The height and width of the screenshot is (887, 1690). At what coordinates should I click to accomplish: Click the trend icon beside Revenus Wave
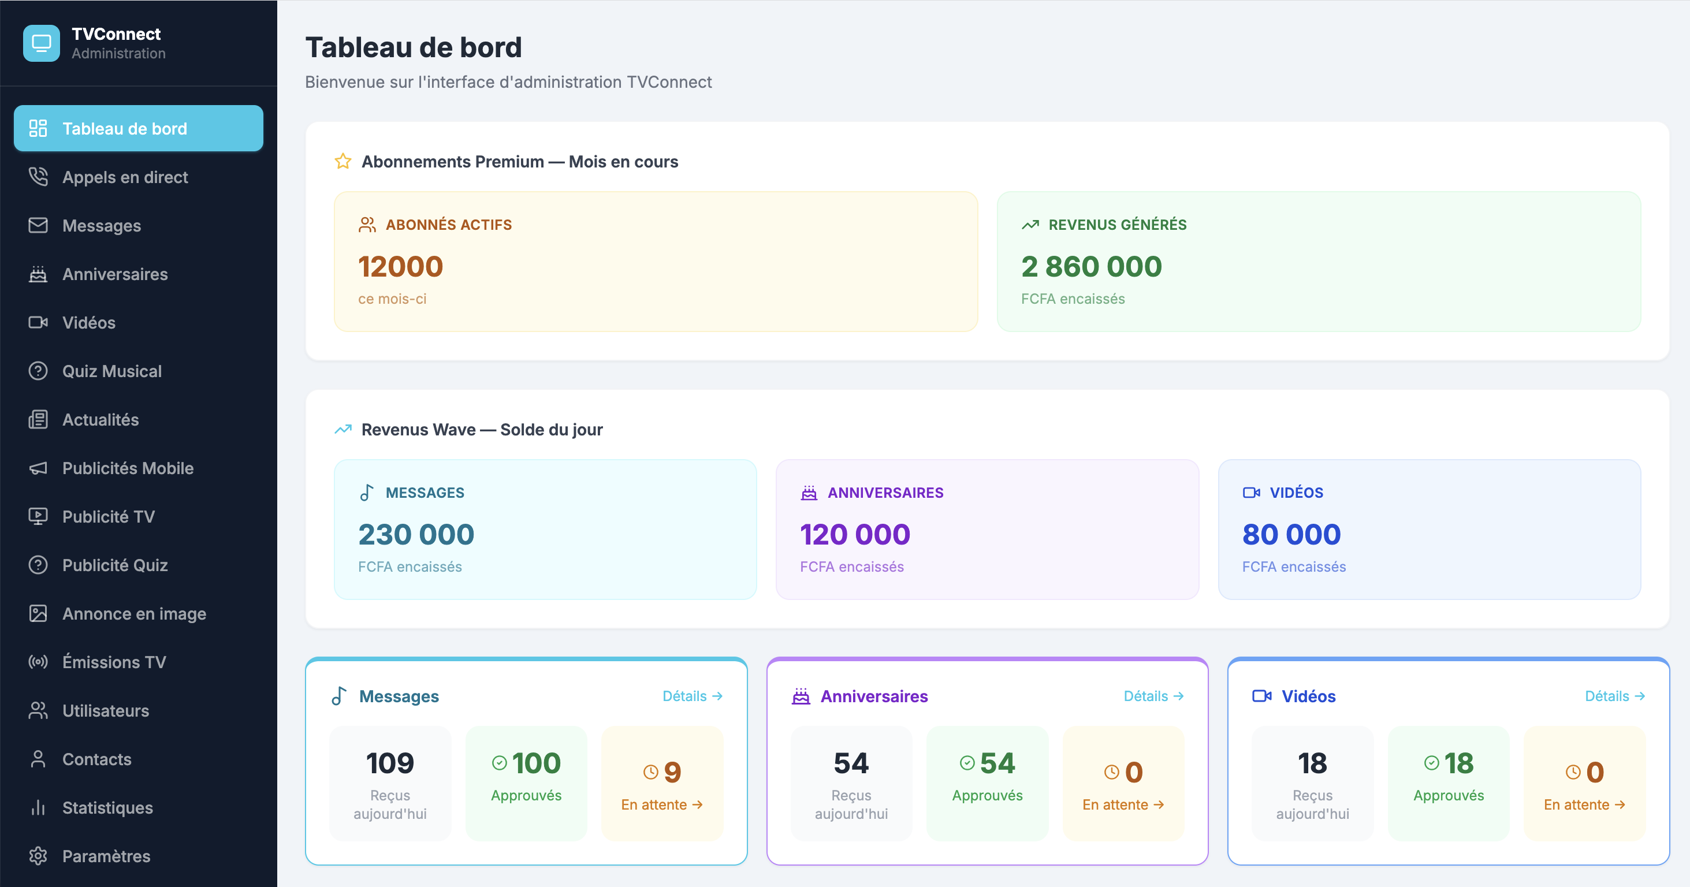343,430
